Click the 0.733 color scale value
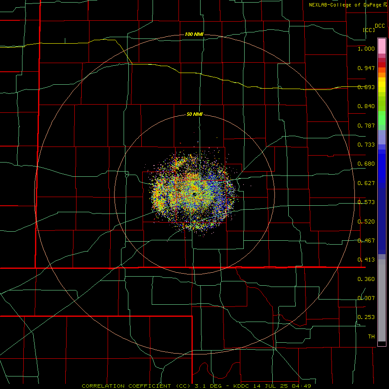 (x=366, y=145)
